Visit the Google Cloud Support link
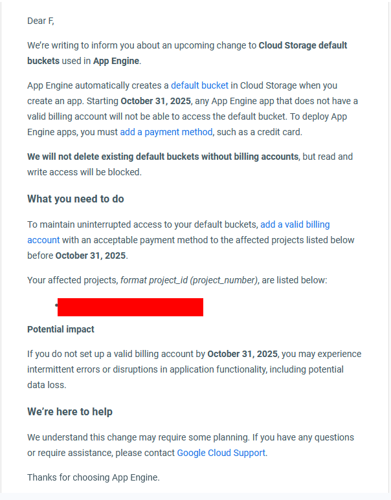 [x=221, y=453]
